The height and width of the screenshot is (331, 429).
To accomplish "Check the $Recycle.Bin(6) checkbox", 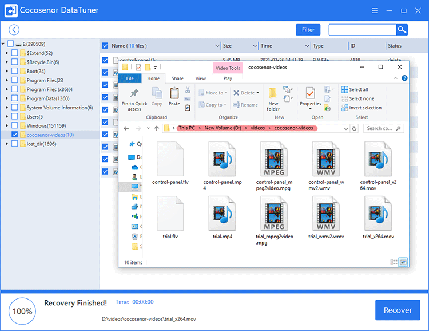I will (x=15, y=62).
